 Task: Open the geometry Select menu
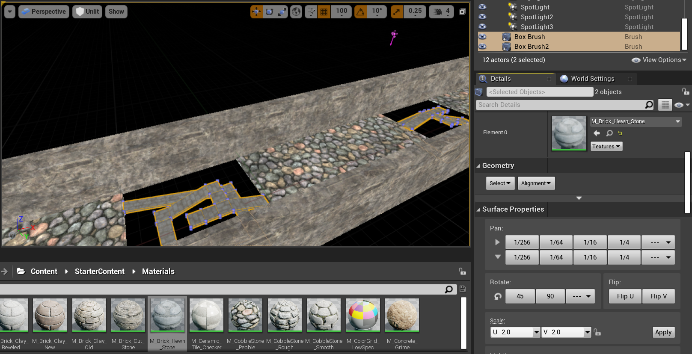[500, 183]
